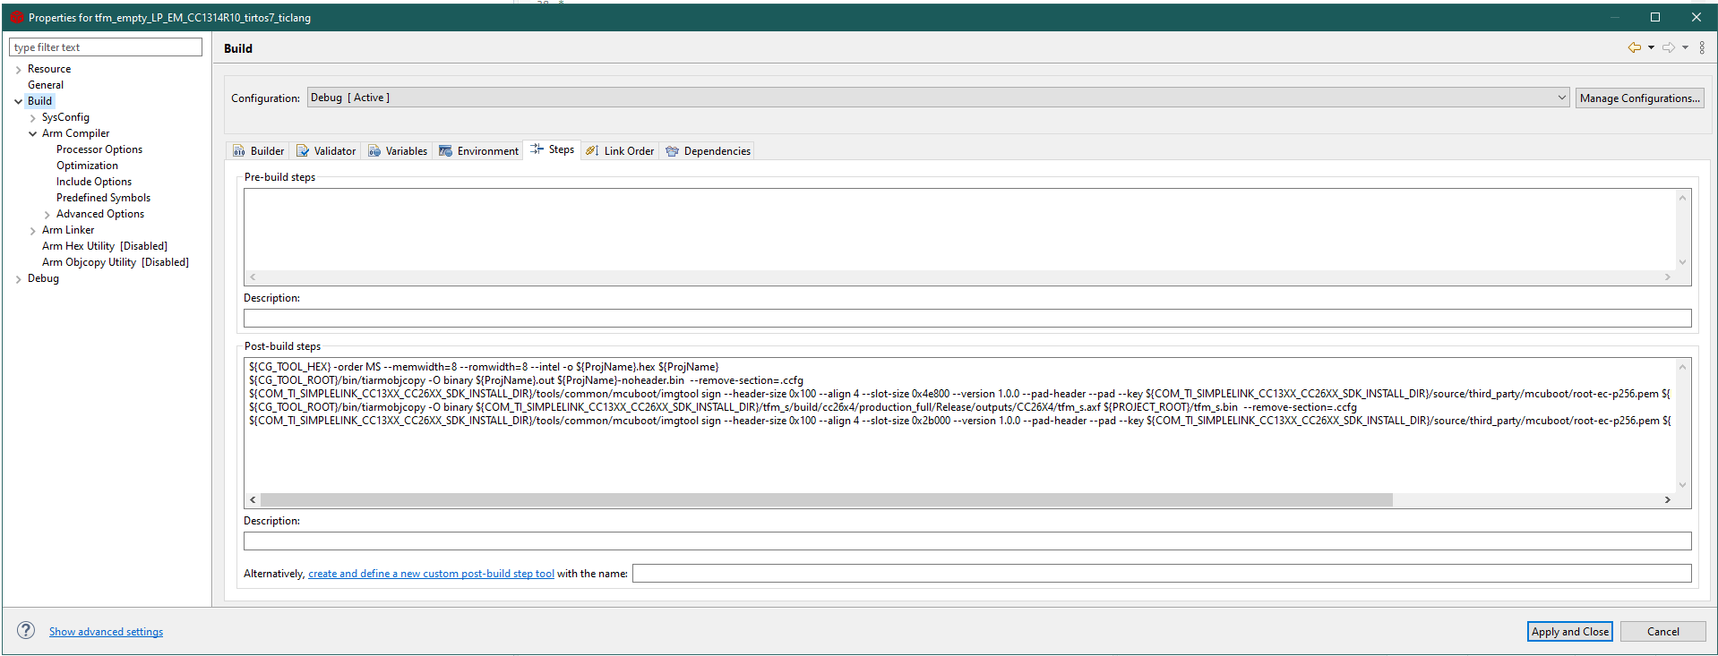Click the tfm_s.bin objcopy command line
The image size is (1718, 656).
[803, 407]
